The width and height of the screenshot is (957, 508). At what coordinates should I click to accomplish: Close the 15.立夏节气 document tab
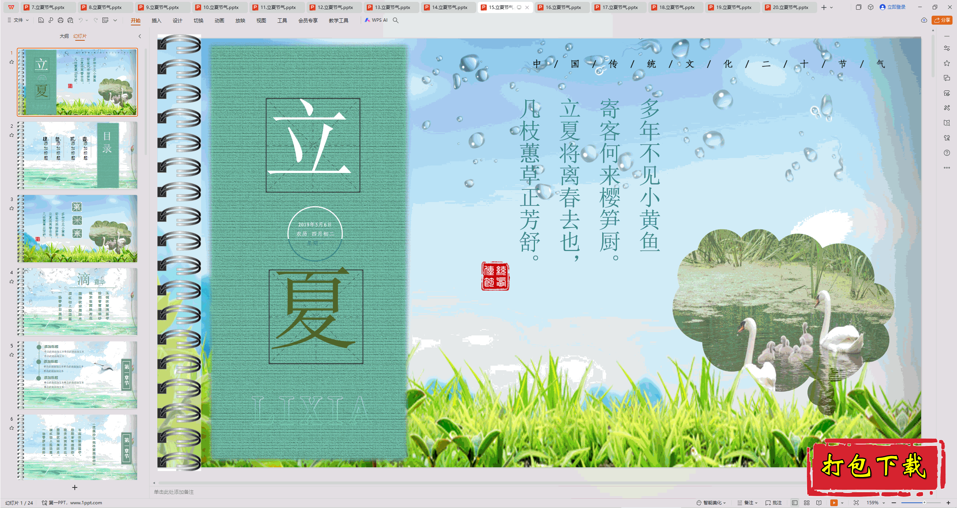[527, 7]
